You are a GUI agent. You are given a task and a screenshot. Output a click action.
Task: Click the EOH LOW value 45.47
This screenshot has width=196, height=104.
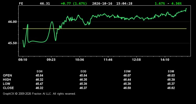39,84
